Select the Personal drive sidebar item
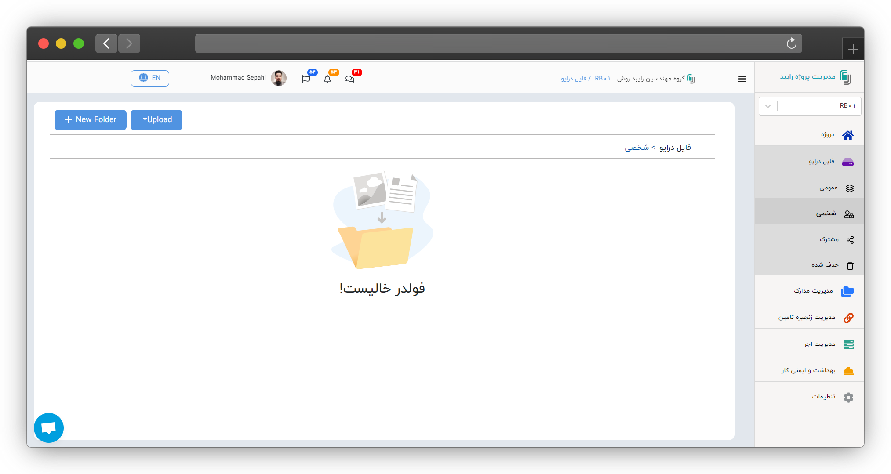The image size is (891, 474). tap(810, 214)
